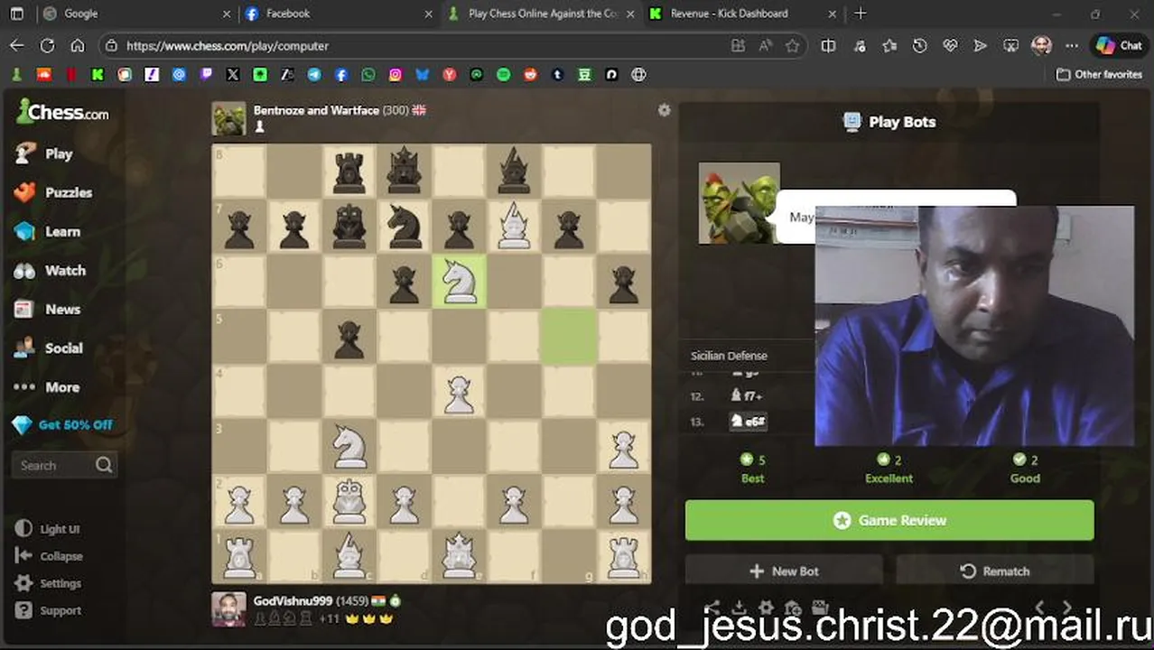Open Tumblr bookmark in favorites bar
The width and height of the screenshot is (1154, 650).
558,75
